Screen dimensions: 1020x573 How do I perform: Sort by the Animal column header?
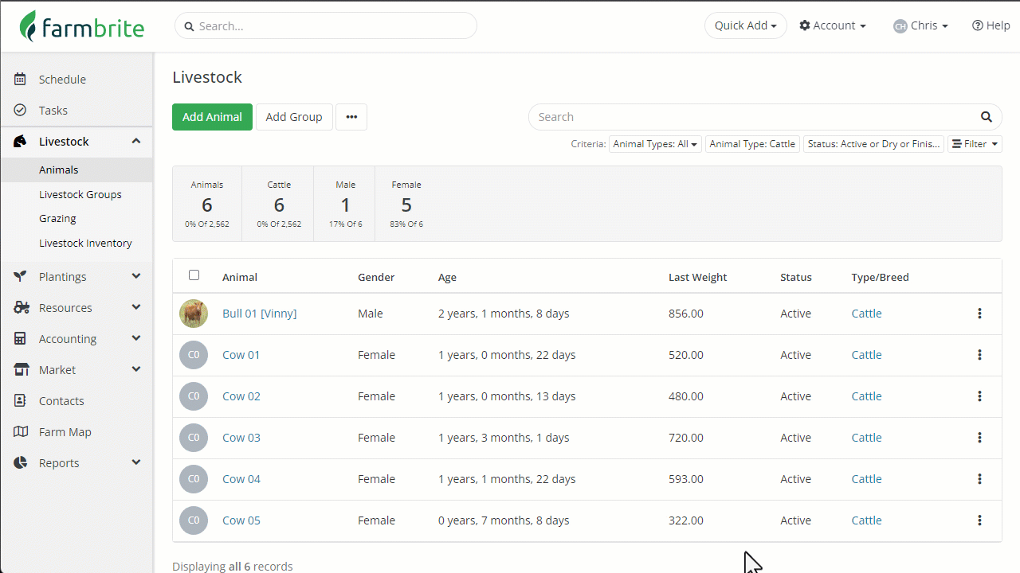(240, 277)
